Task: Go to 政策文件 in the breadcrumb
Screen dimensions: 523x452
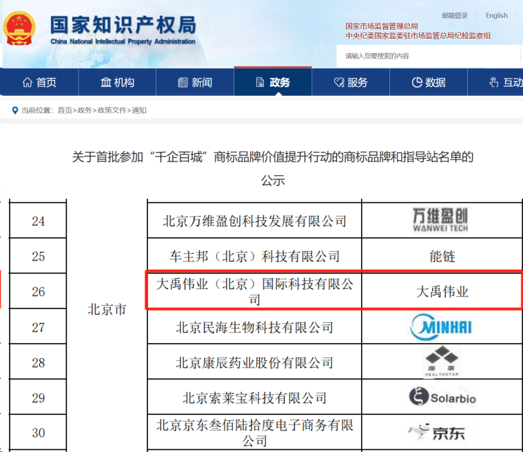Action: [x=112, y=110]
